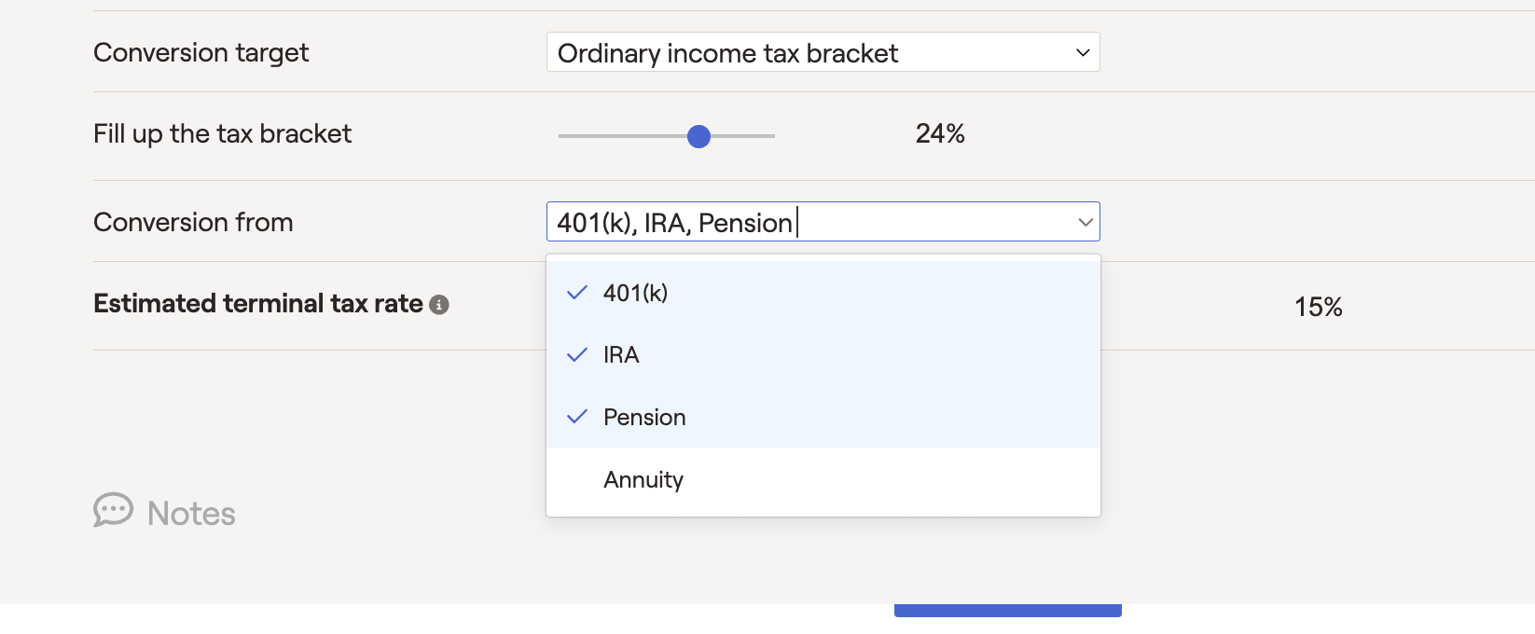Click the 15% terminal tax rate value
The height and width of the screenshot is (634, 1535).
(1318, 307)
